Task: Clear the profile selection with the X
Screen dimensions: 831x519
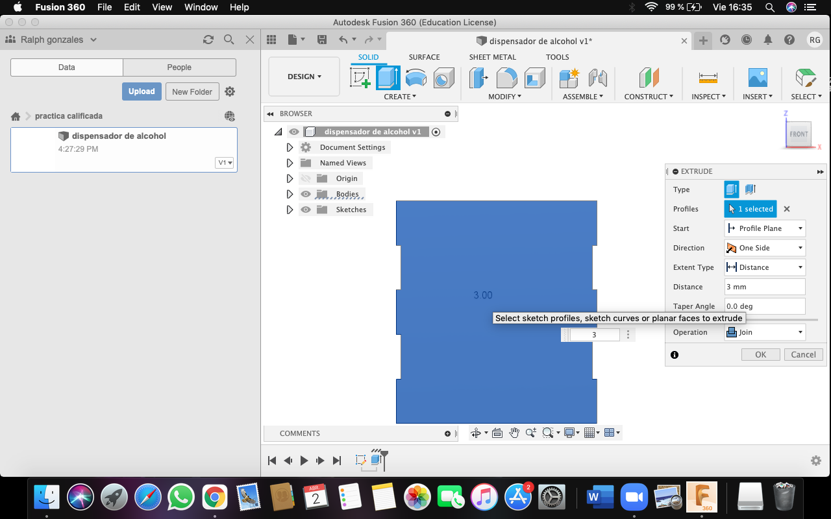Action: click(x=787, y=209)
